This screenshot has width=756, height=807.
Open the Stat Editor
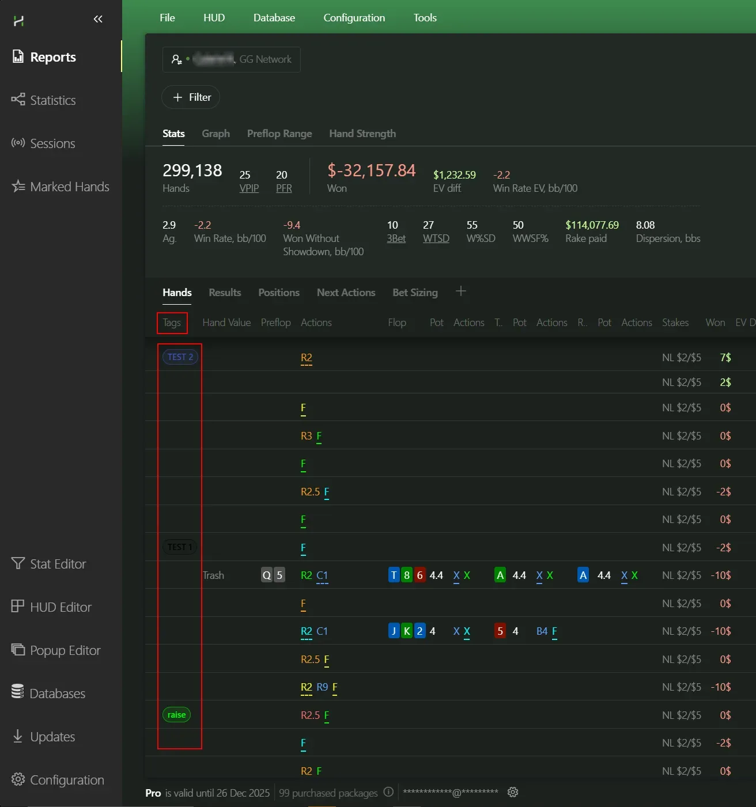click(58, 564)
